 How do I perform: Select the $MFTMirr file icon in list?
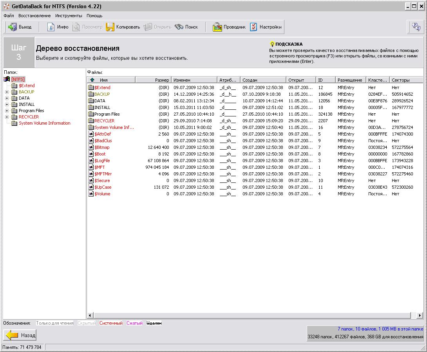91,174
